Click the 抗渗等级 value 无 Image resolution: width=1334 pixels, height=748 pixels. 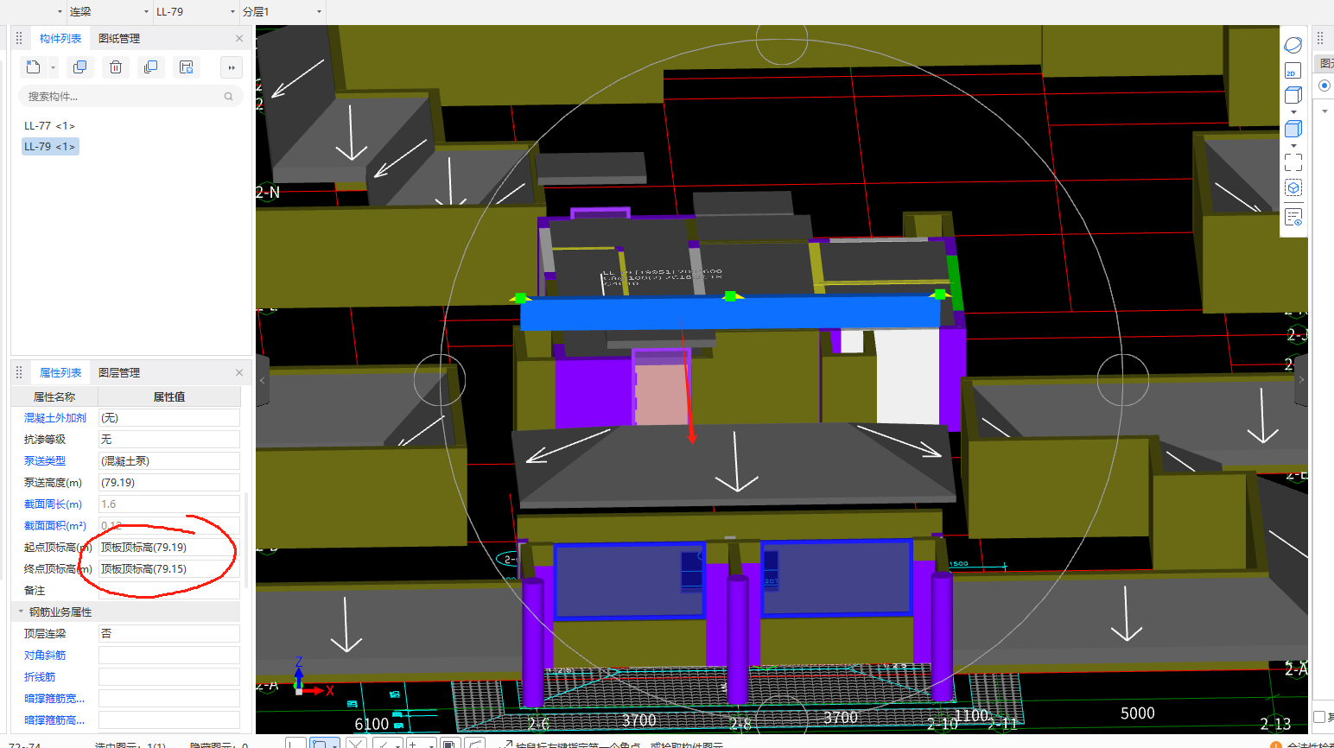[169, 440]
